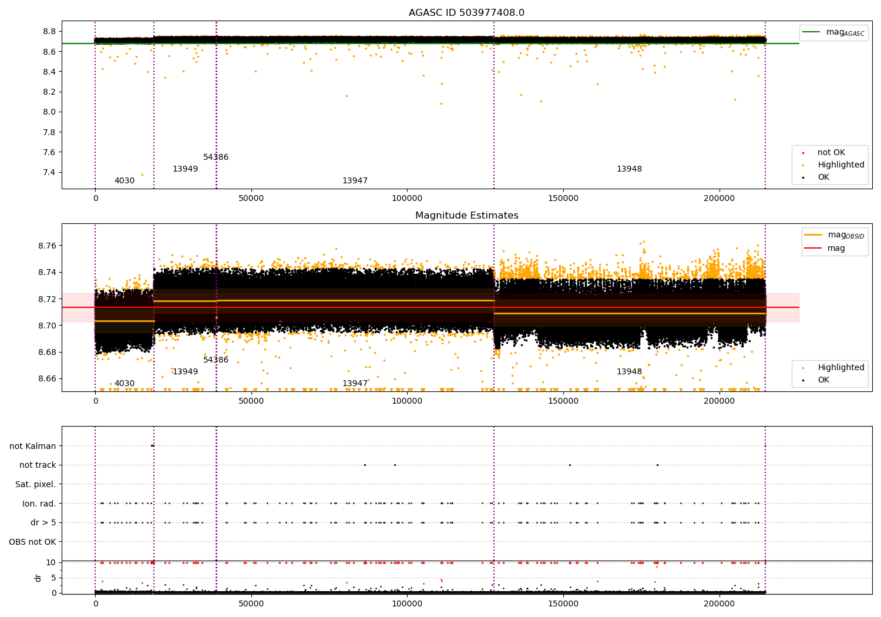Click the 8.70 y-tick in Magnitude Estimates
This screenshot has height=617, width=881.
[x=47, y=326]
